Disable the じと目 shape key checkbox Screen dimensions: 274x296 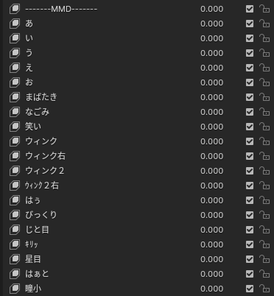250,230
